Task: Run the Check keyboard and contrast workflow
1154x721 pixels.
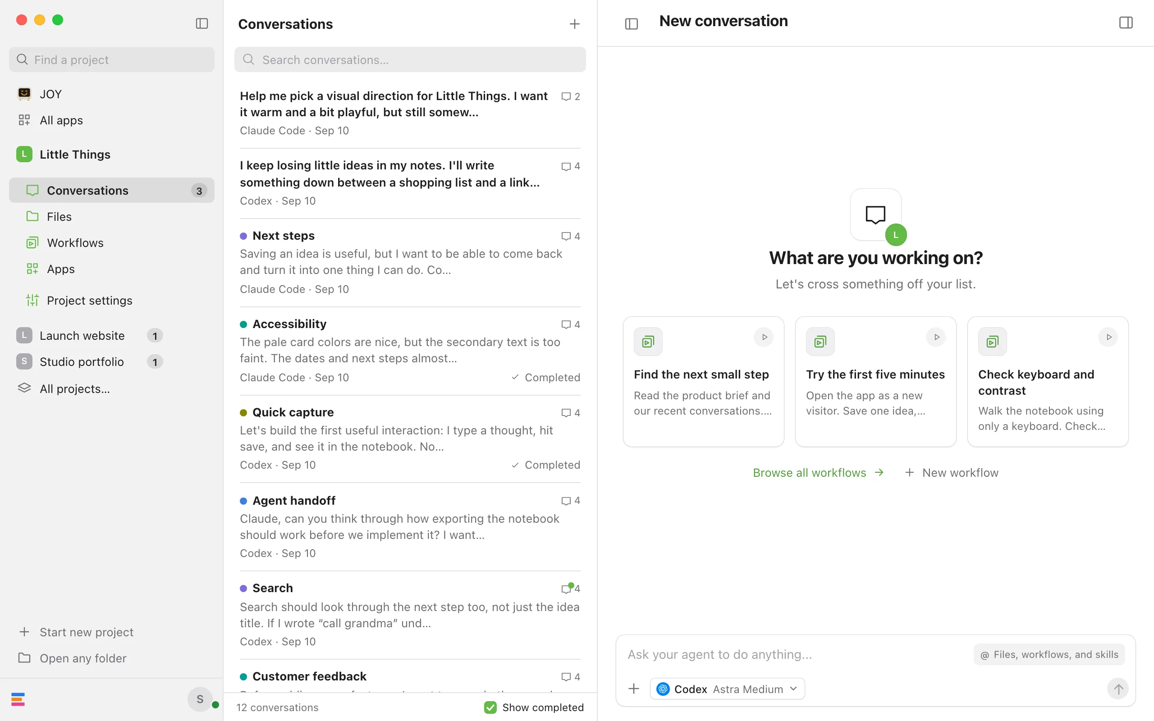Action: (x=1108, y=337)
